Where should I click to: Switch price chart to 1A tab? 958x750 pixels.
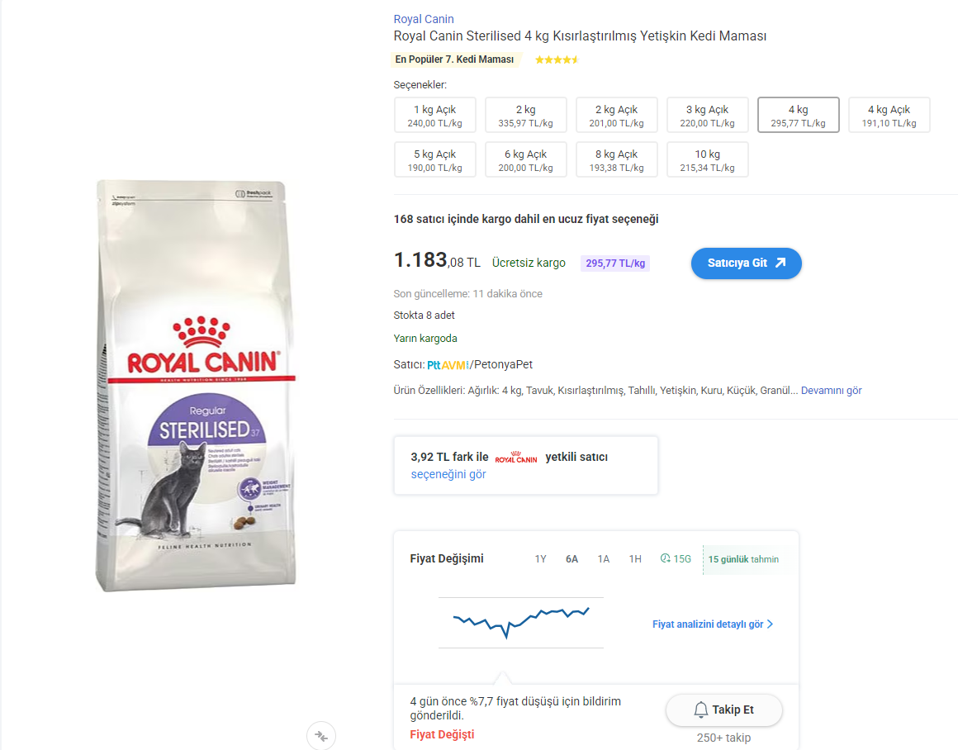[x=604, y=559]
